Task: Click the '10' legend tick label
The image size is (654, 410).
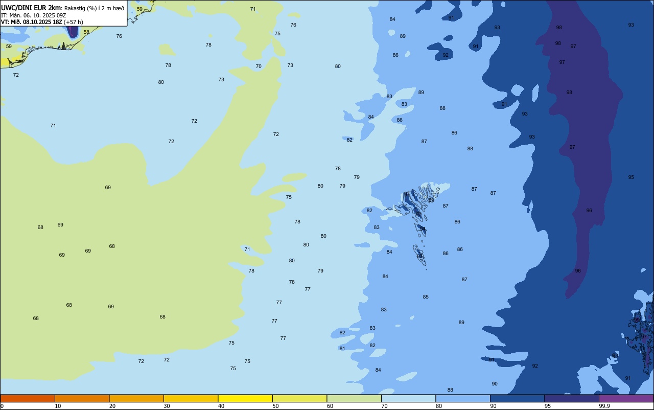Action: pyautogui.click(x=58, y=406)
